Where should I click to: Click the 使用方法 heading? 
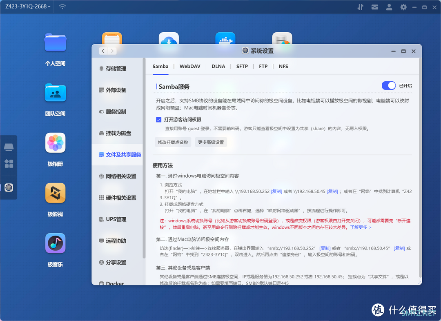163,165
